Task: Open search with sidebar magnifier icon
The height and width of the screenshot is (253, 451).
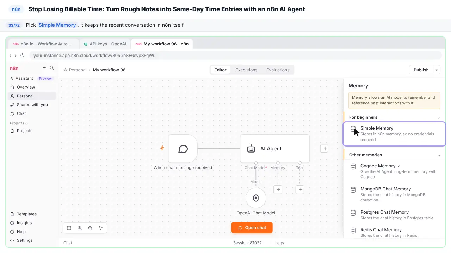Action: tap(52, 68)
